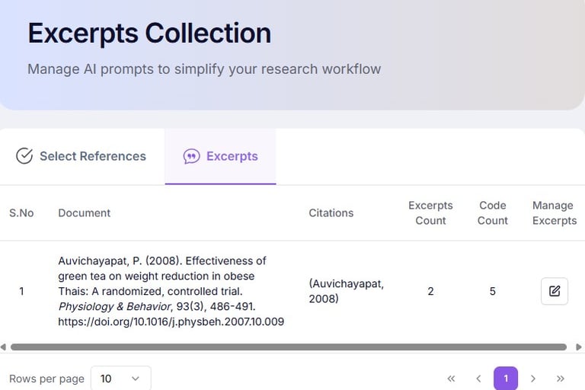Click serial number 1 in the first row
The image size is (585, 390).
point(21,291)
